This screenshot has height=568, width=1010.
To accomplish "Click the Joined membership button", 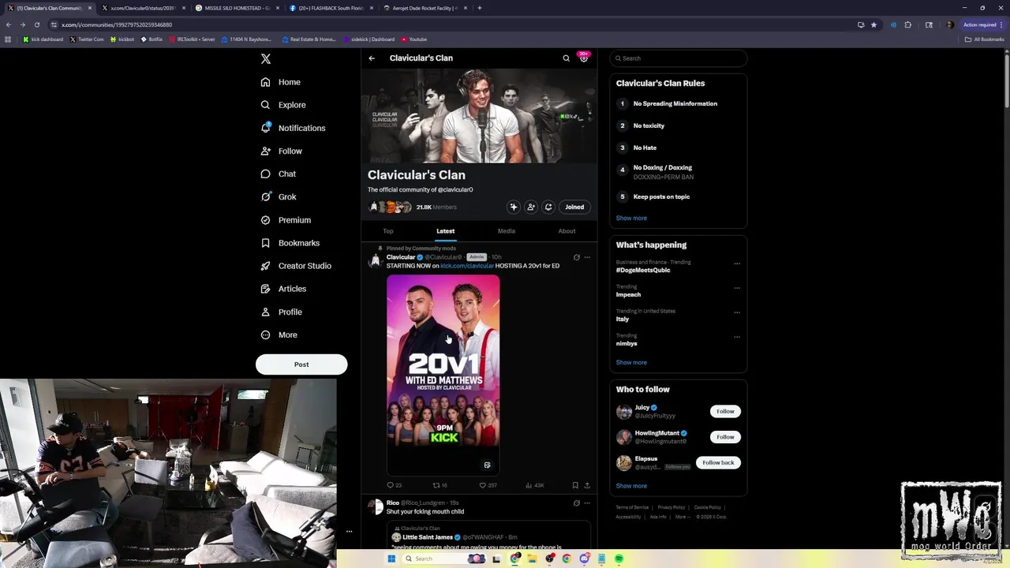I will click(x=574, y=207).
